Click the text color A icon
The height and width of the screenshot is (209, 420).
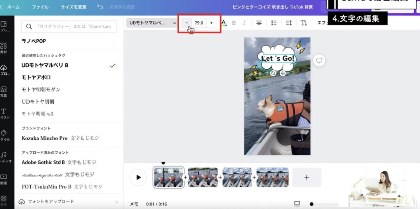click(224, 23)
